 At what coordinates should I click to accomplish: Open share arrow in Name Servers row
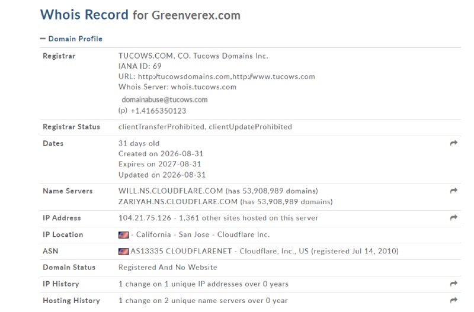453,191
